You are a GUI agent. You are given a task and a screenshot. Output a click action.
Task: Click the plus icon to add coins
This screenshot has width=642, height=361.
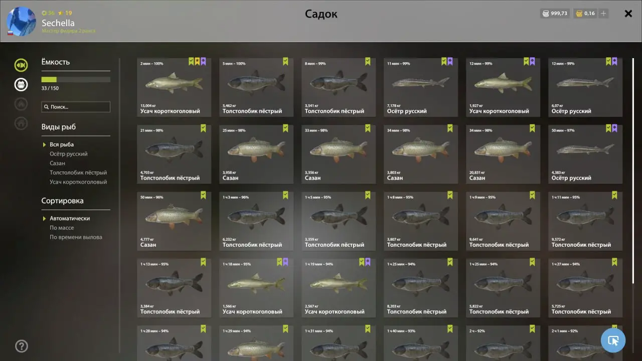[603, 14]
